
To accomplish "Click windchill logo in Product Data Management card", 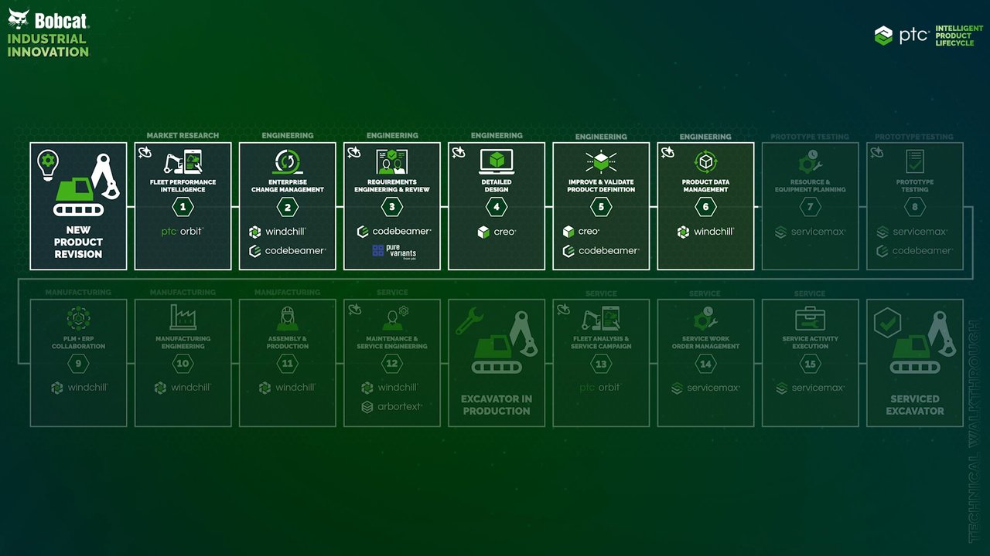I will pyautogui.click(x=705, y=231).
